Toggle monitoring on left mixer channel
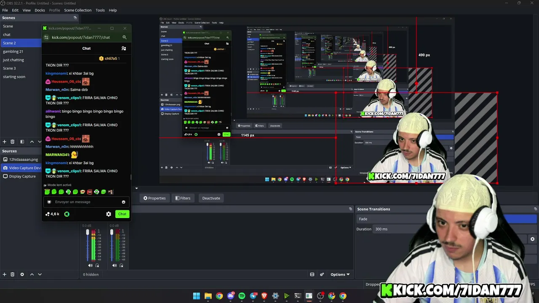 pos(97,266)
